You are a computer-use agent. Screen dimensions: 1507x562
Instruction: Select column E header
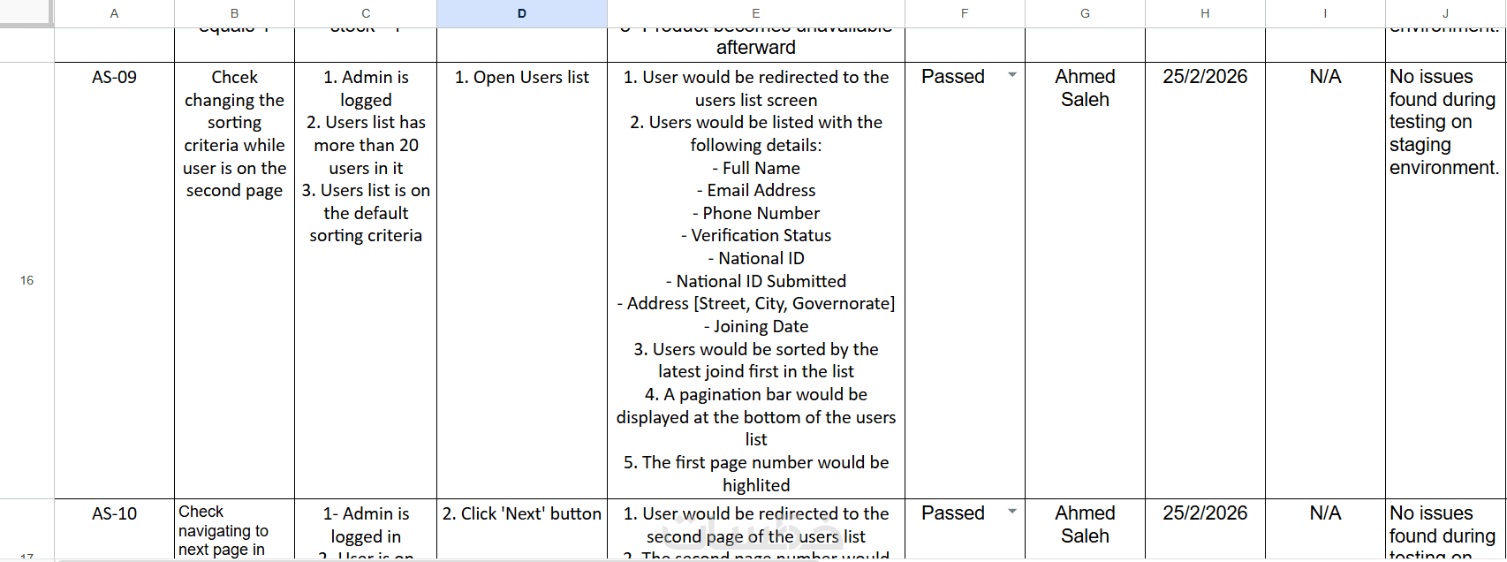(756, 13)
